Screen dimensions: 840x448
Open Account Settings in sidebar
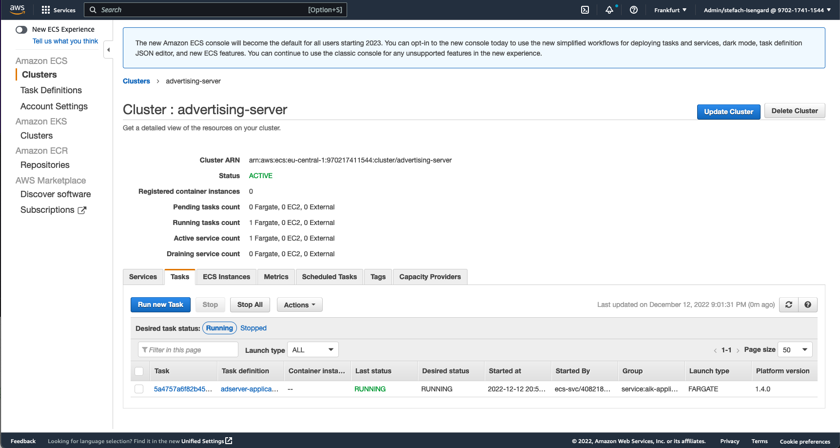54,106
